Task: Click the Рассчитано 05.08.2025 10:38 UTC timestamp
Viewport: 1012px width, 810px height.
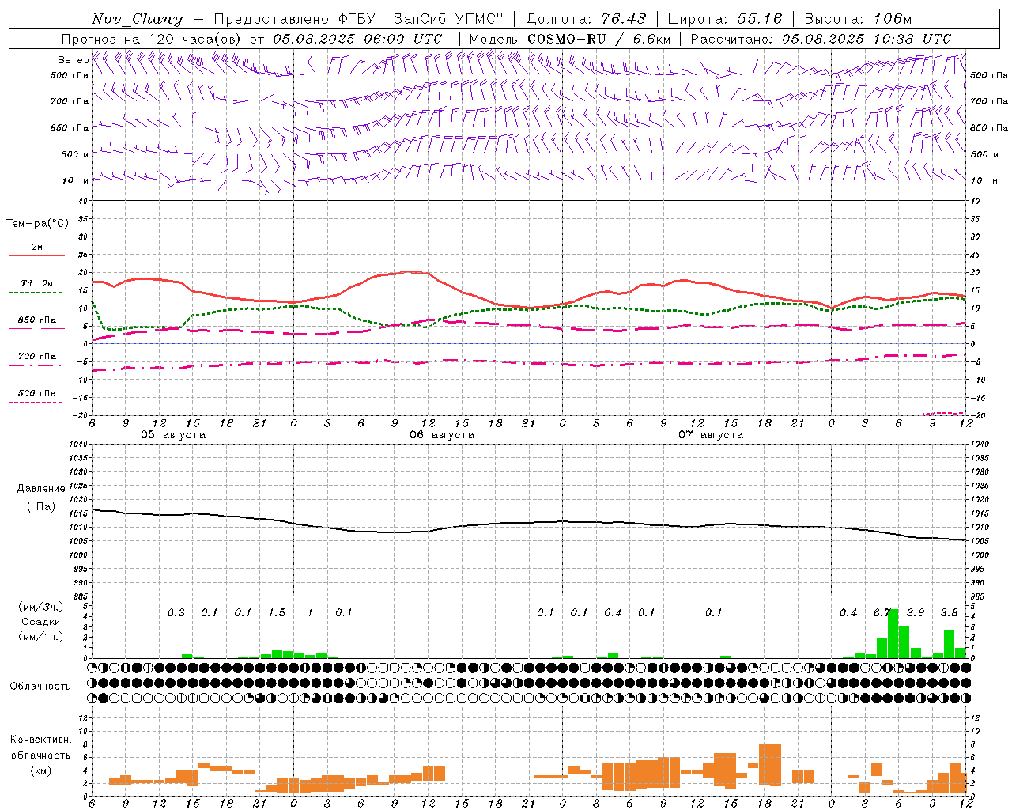Action: coord(821,39)
